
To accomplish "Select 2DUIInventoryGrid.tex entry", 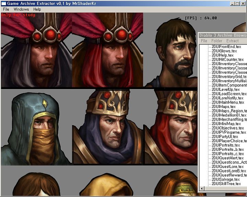I will pos(229,77).
